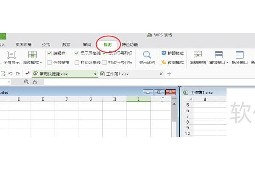Restore the 常用快捷键 workbook window
255x170 pixels.
click(159, 92)
